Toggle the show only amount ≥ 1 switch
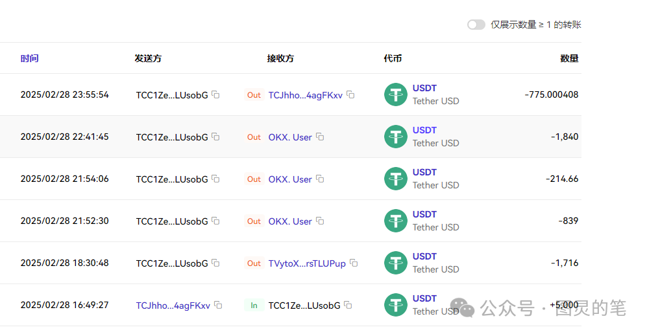647x334 pixels. (476, 25)
